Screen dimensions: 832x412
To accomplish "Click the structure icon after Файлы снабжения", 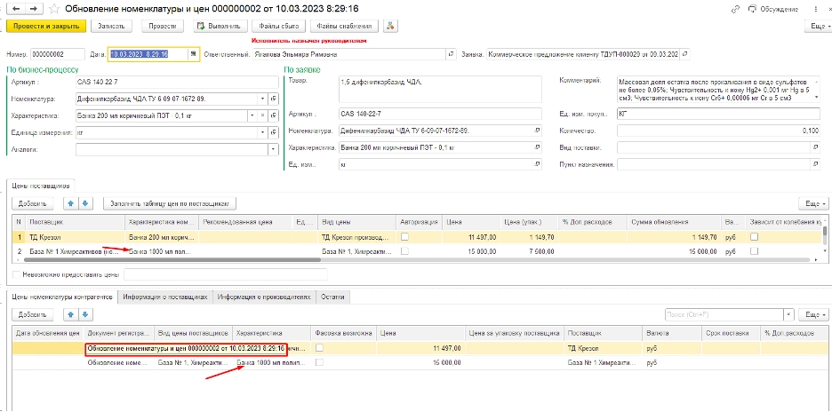I will [x=390, y=26].
